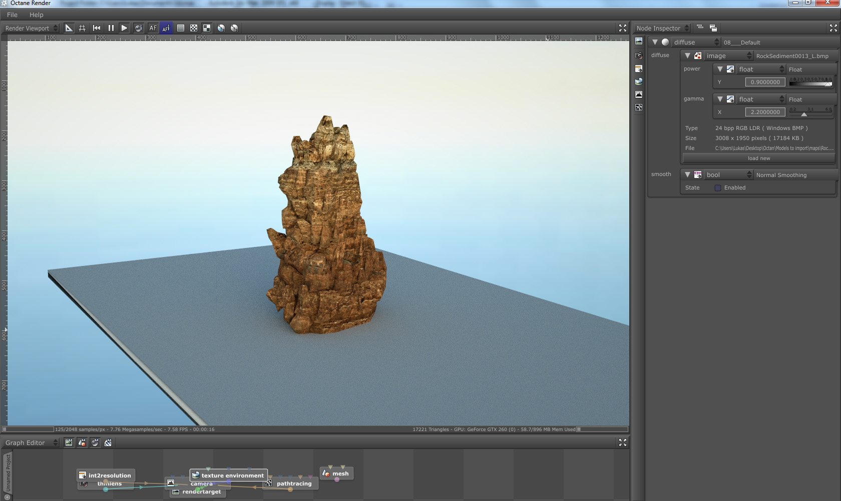Open the diffuse material type dropdown

click(x=696, y=42)
